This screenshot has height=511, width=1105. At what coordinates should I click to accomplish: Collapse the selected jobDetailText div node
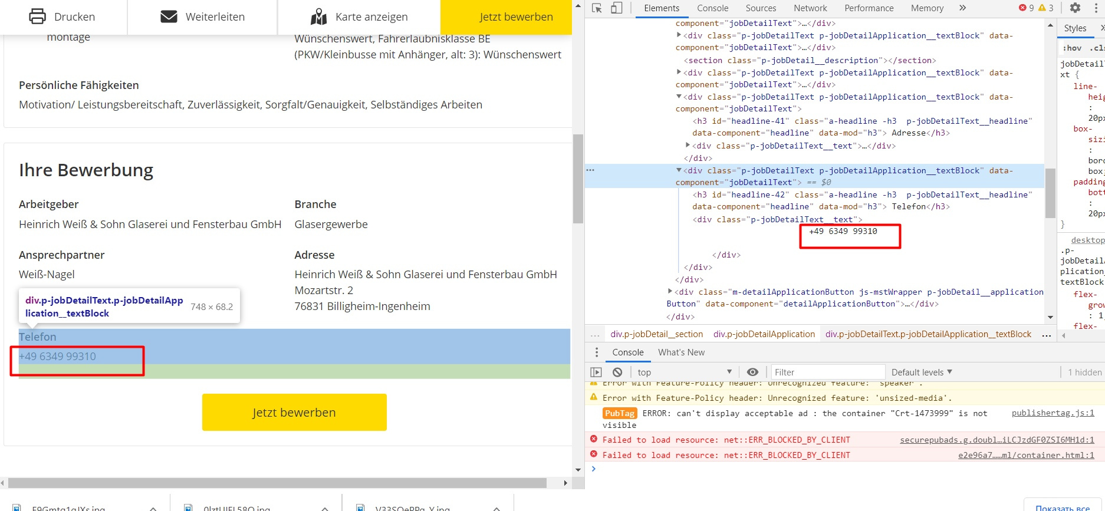click(679, 170)
